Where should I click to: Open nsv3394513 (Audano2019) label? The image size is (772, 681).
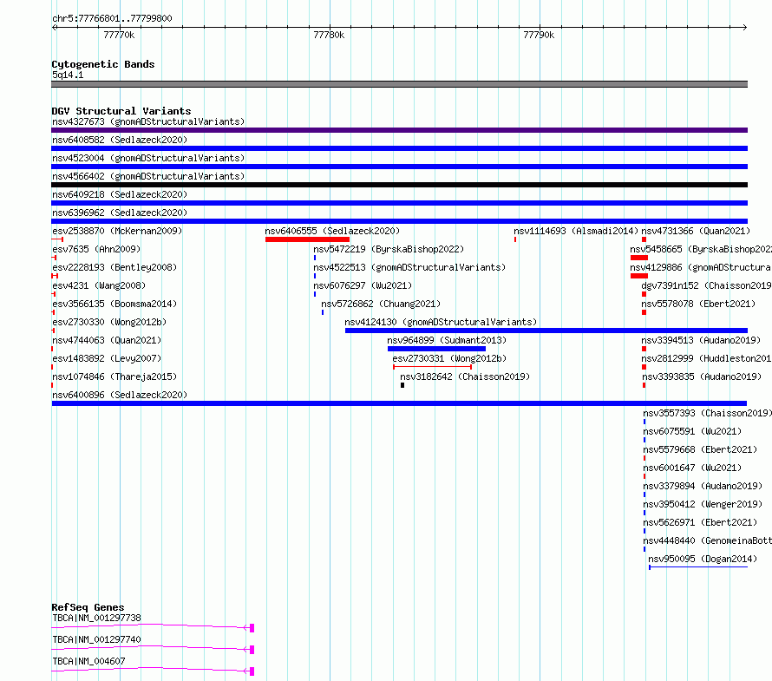[701, 340]
